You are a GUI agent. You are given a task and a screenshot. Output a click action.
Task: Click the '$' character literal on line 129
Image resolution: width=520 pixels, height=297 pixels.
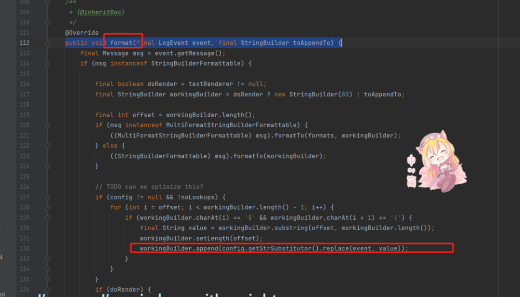(250, 218)
